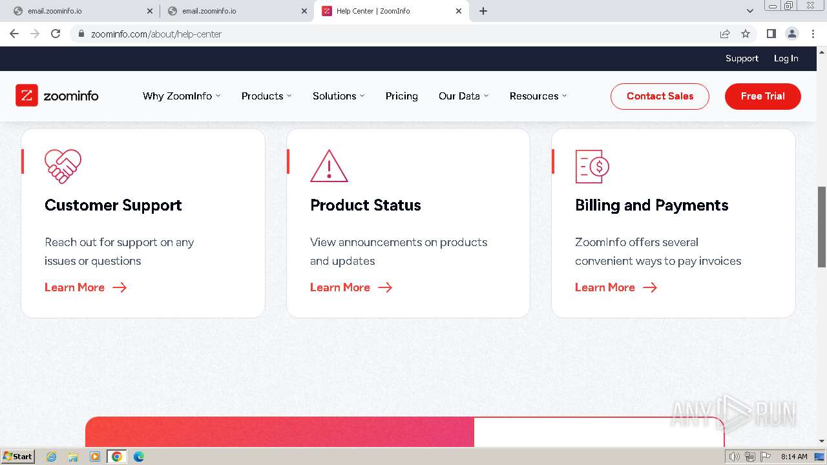The width and height of the screenshot is (827, 465).
Task: Click the Customer Support handshake icon
Action: (x=63, y=166)
